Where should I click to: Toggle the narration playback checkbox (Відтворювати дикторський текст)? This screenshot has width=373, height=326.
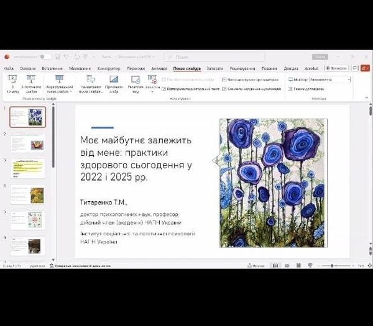tap(163, 89)
